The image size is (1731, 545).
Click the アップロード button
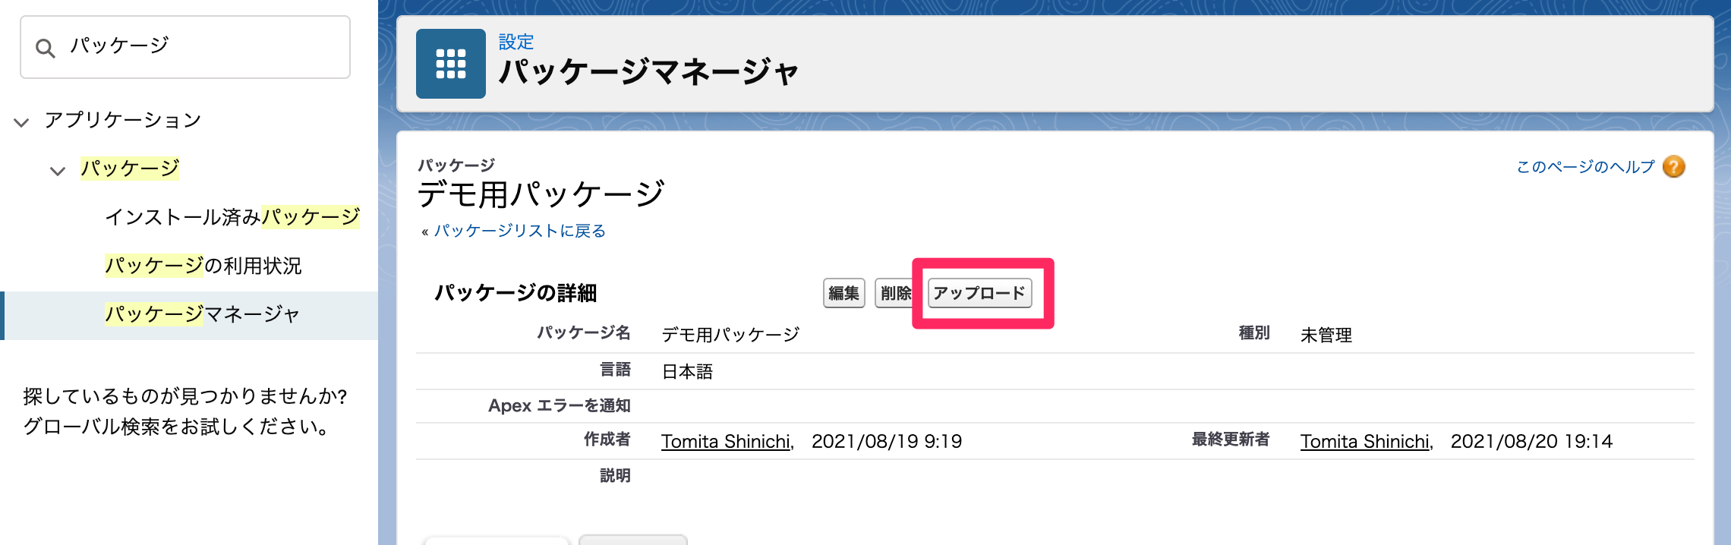979,293
